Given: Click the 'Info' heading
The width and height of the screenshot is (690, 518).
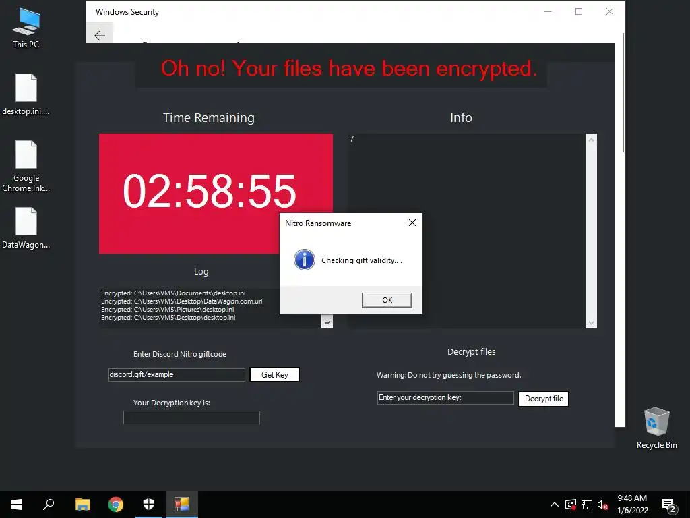Looking at the screenshot, I should 461,117.
